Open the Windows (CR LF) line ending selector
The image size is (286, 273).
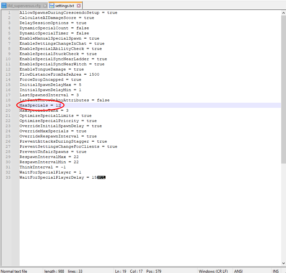[213, 271]
